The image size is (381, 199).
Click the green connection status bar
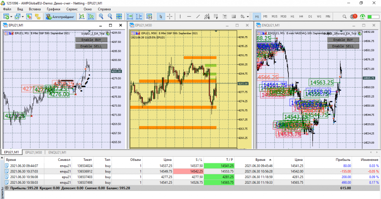373,17
